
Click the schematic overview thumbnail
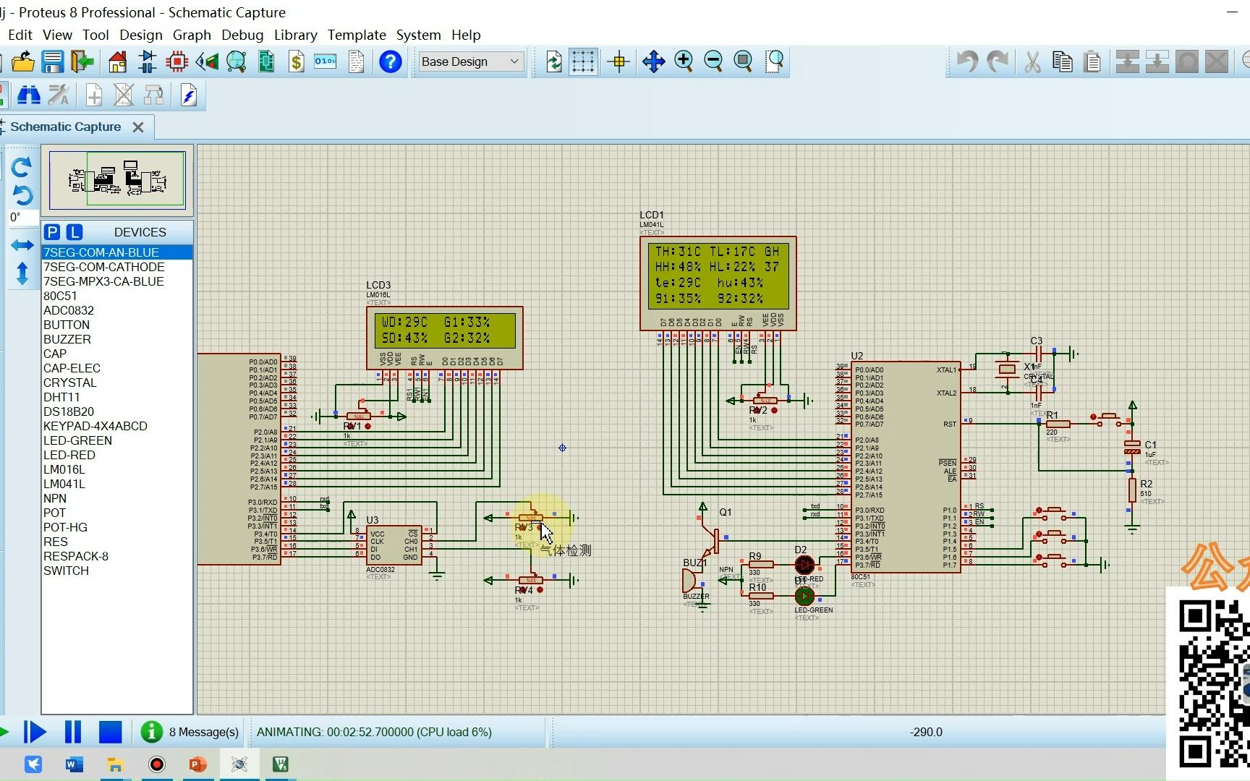pyautogui.click(x=117, y=179)
